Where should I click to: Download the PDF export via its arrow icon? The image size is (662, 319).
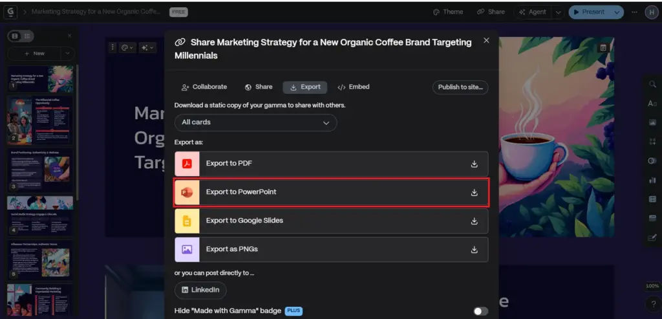[474, 164]
